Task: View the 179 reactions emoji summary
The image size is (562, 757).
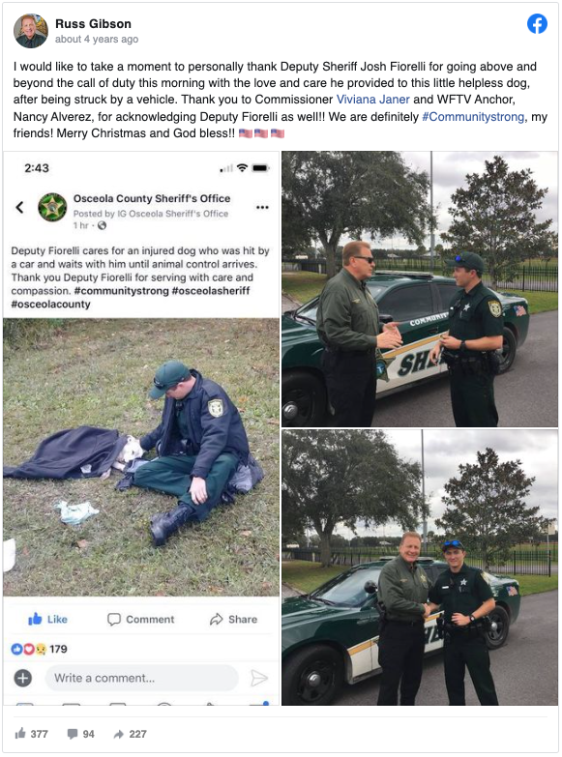Action: coord(39,649)
